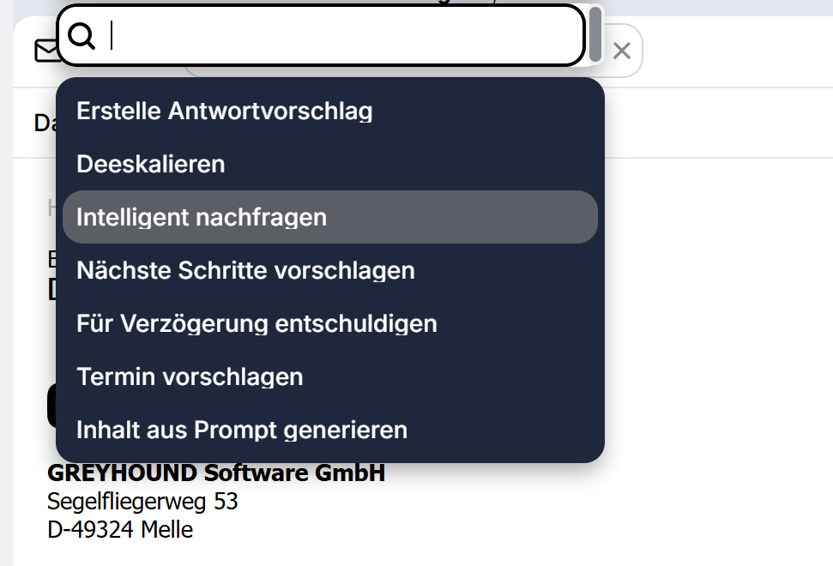Pick Nächste Schritte vorschlagen

coord(245,270)
